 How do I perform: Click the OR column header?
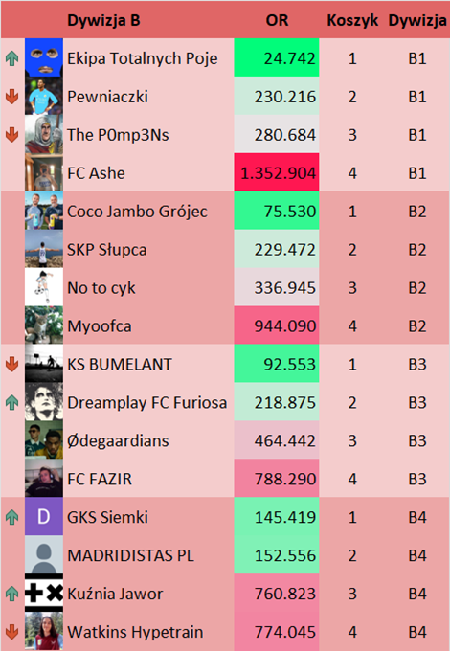click(277, 20)
